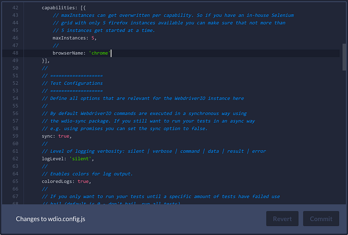Image resolution: width=348 pixels, height=235 pixels.
Task: Place cursor on browserName: 'chrome' line
Action: click(81, 53)
